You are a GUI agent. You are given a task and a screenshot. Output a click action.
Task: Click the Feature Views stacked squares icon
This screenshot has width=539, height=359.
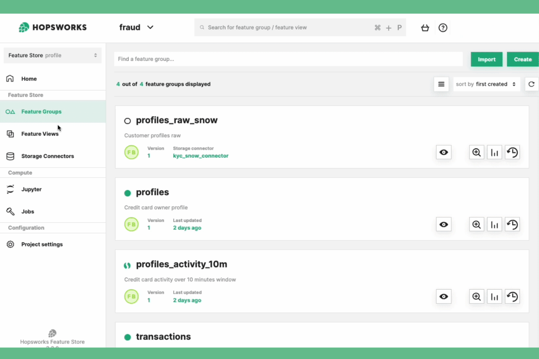coord(10,134)
